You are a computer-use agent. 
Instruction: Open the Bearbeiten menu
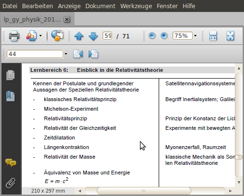point(37,6)
